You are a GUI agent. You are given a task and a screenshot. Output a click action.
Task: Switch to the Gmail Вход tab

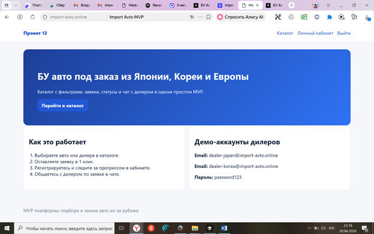(x=82, y=5)
